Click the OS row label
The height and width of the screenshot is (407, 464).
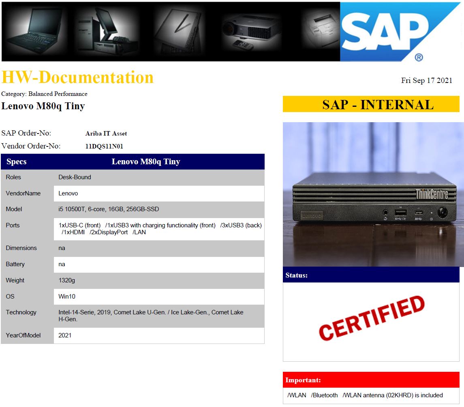[10, 297]
